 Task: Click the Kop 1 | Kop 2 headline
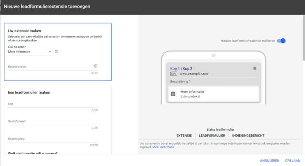[x=181, y=68]
